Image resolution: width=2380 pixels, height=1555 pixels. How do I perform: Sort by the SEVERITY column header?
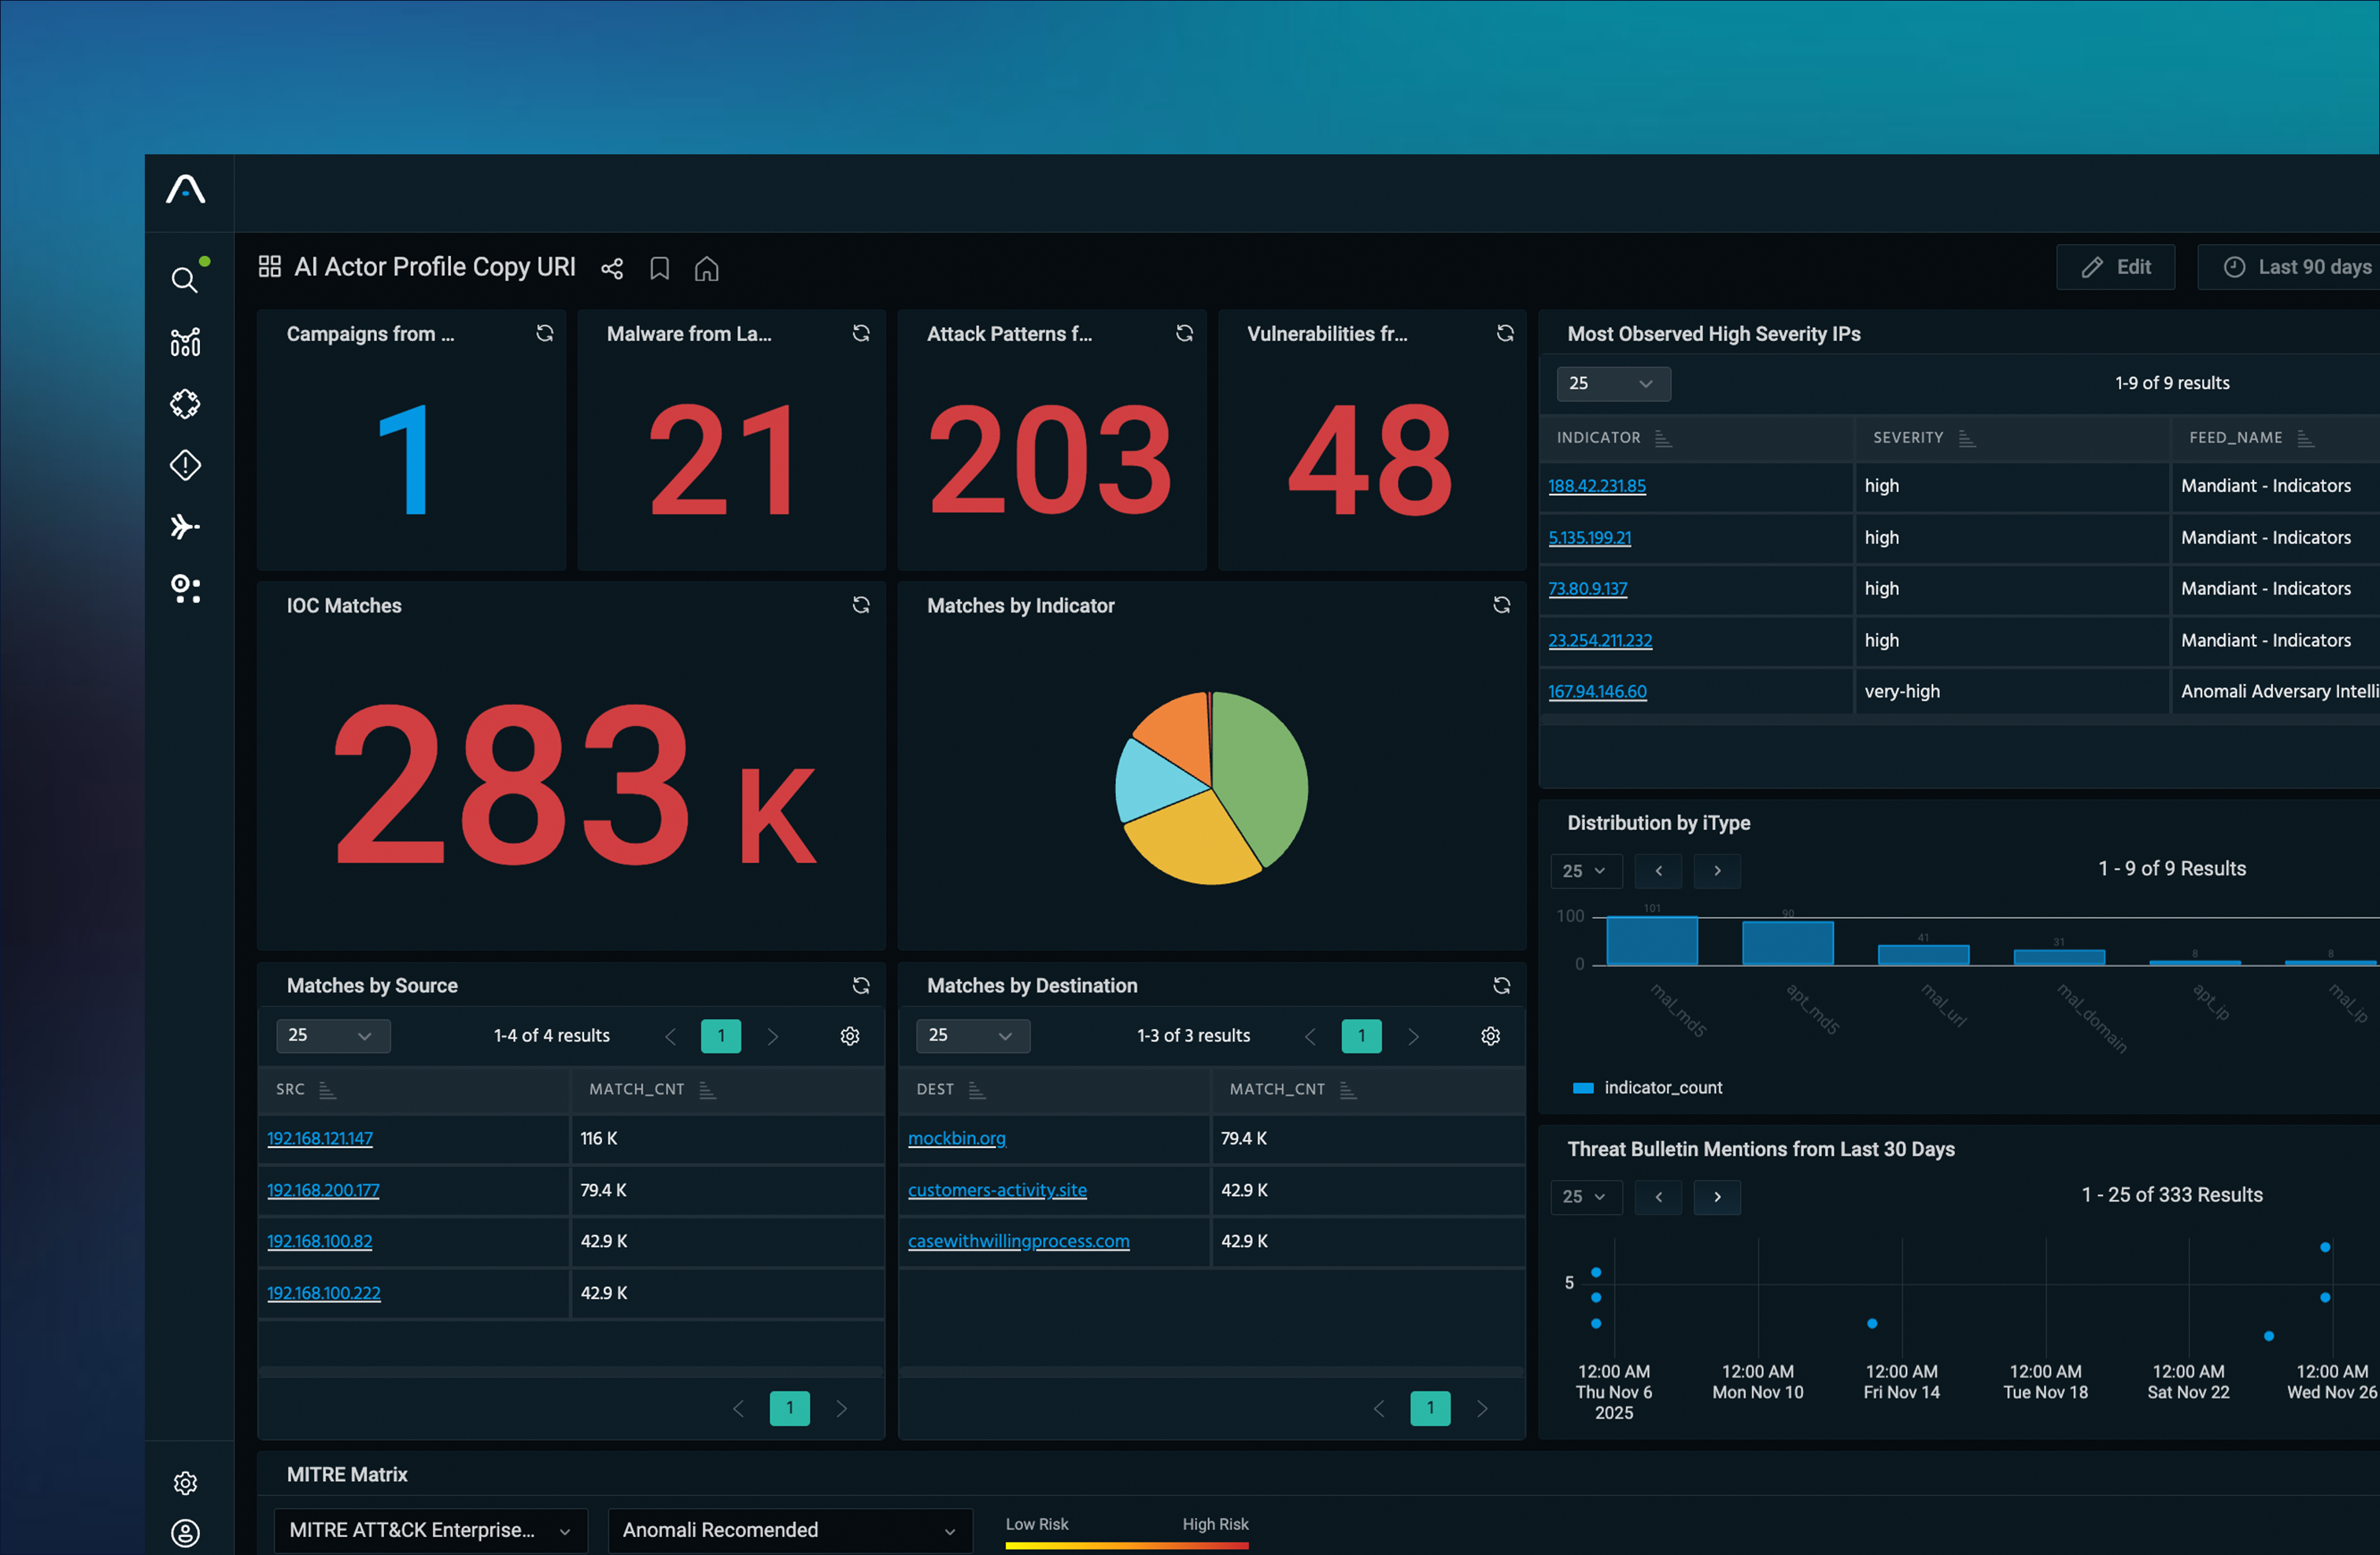point(1908,437)
